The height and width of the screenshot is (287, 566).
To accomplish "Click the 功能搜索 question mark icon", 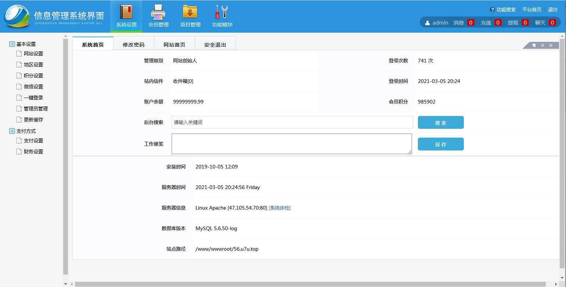I will point(492,10).
